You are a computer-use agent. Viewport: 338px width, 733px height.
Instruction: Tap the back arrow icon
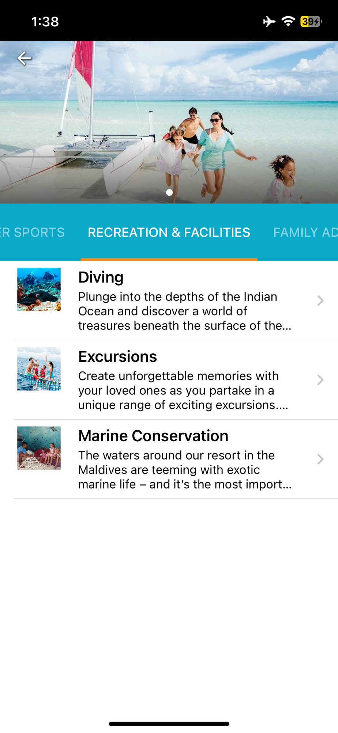[24, 58]
